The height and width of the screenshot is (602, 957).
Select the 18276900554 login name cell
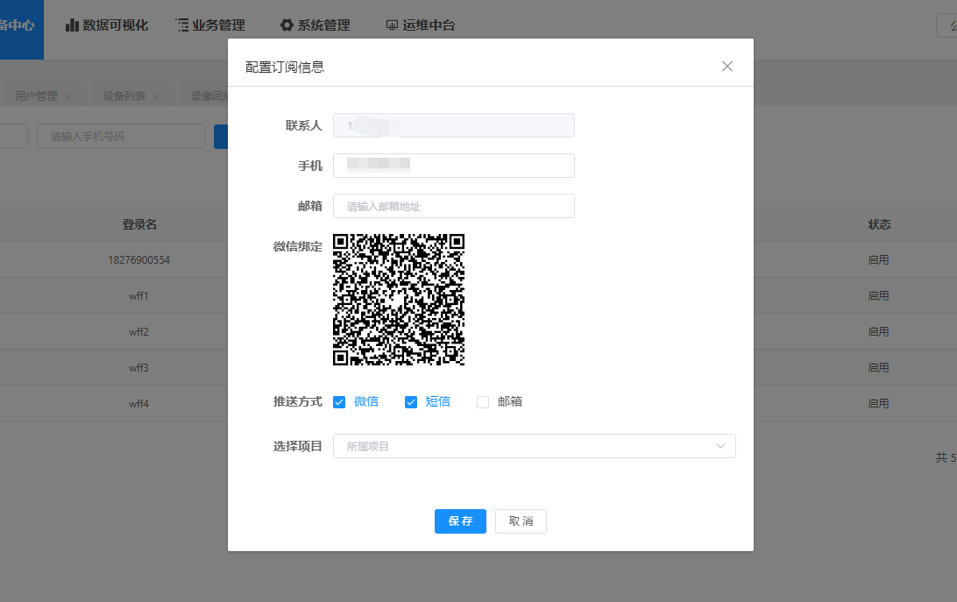[x=139, y=260]
